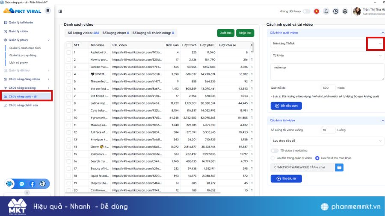Viewport: 385px width, 216px height.
Task: Click the video name Beauty of H...
Action: tap(99, 169)
